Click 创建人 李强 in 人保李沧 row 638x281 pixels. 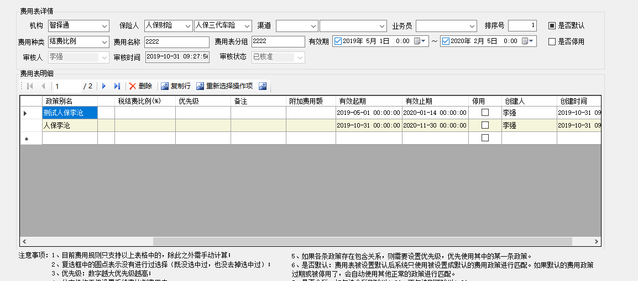(529, 125)
